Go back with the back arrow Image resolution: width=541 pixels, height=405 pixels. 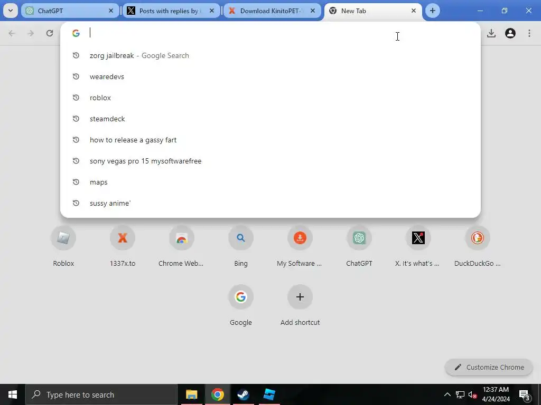pos(12,33)
